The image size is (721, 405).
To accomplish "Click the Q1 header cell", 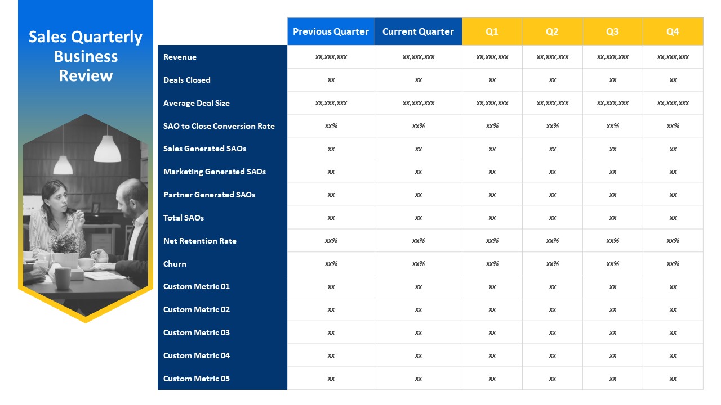I will (x=492, y=31).
